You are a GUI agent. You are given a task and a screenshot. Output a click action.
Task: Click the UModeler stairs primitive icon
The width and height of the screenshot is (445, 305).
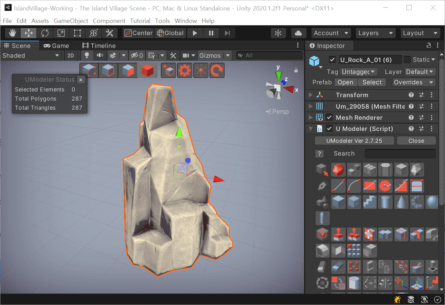point(370,202)
